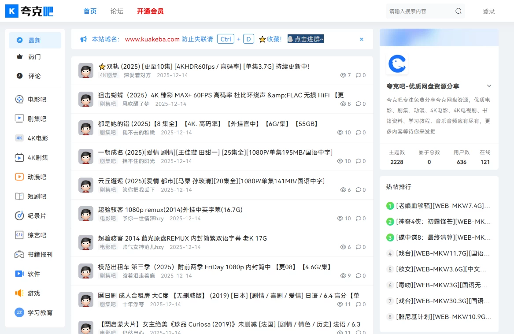Select the 软件 software category icon
514x334 pixels.
[x=18, y=274]
